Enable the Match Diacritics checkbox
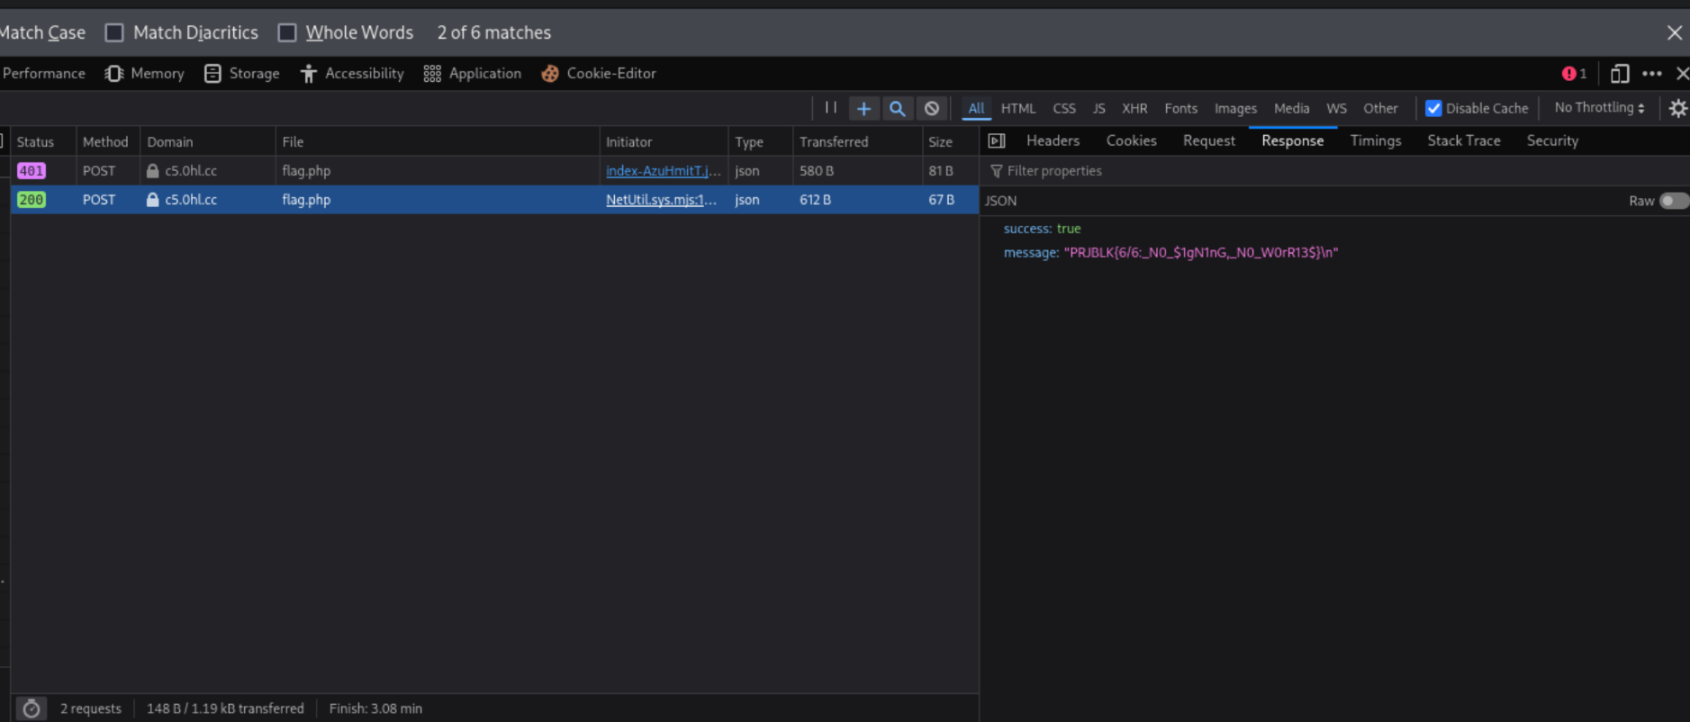Image resolution: width=1690 pixels, height=722 pixels. coord(114,32)
